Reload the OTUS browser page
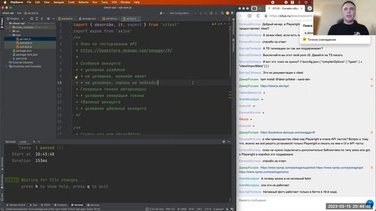This screenshot has width=376, height=211. [258, 16]
